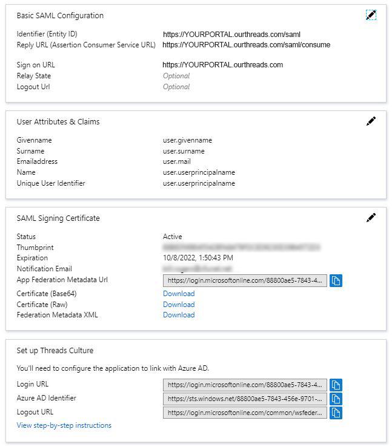
Task: Click the user.mail claim value
Action: [177, 161]
